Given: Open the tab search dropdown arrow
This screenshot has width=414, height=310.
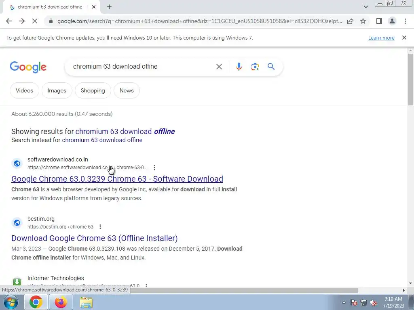Looking at the screenshot, I should click(365, 7).
